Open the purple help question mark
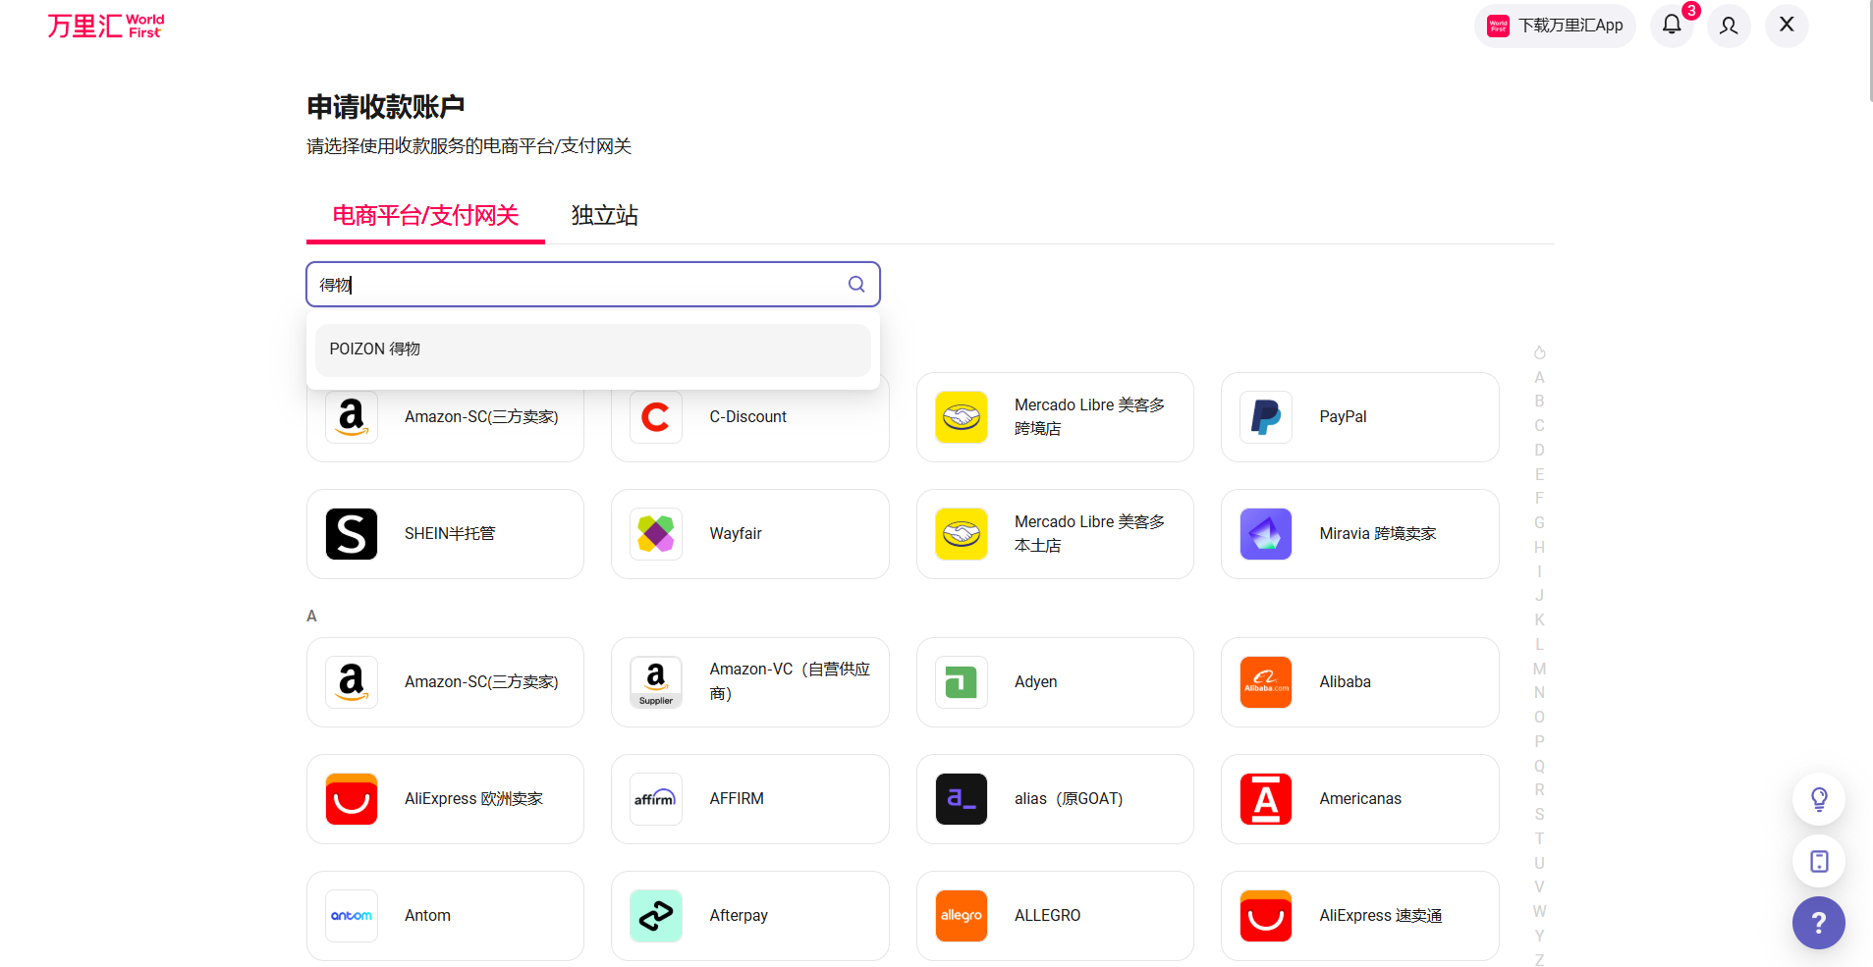This screenshot has height=967, width=1873. pyautogui.click(x=1819, y=923)
